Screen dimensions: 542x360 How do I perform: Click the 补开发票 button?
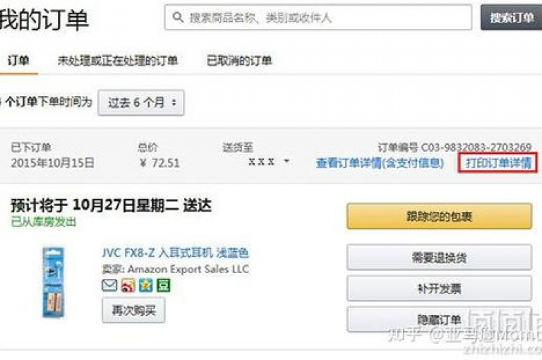pos(440,288)
